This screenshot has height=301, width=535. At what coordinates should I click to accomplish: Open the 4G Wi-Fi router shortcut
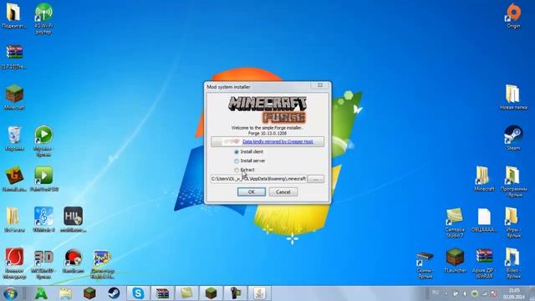tap(43, 18)
